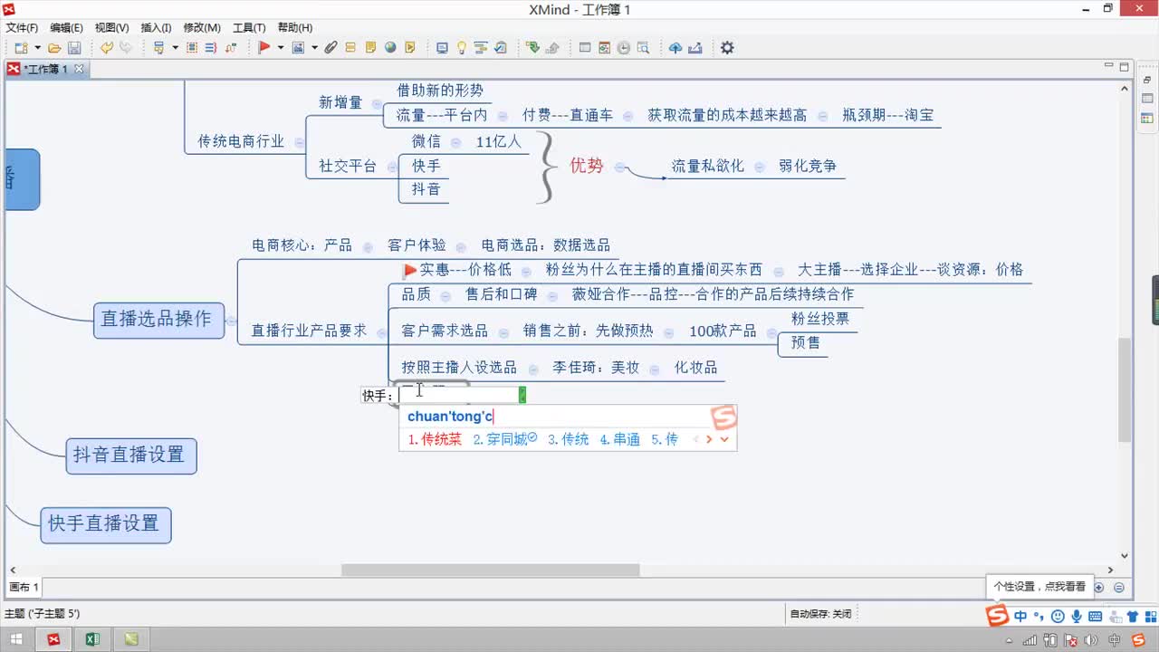The height and width of the screenshot is (652, 1159).
Task: Start brainstorming with the light bulb icon
Action: pyautogui.click(x=462, y=47)
